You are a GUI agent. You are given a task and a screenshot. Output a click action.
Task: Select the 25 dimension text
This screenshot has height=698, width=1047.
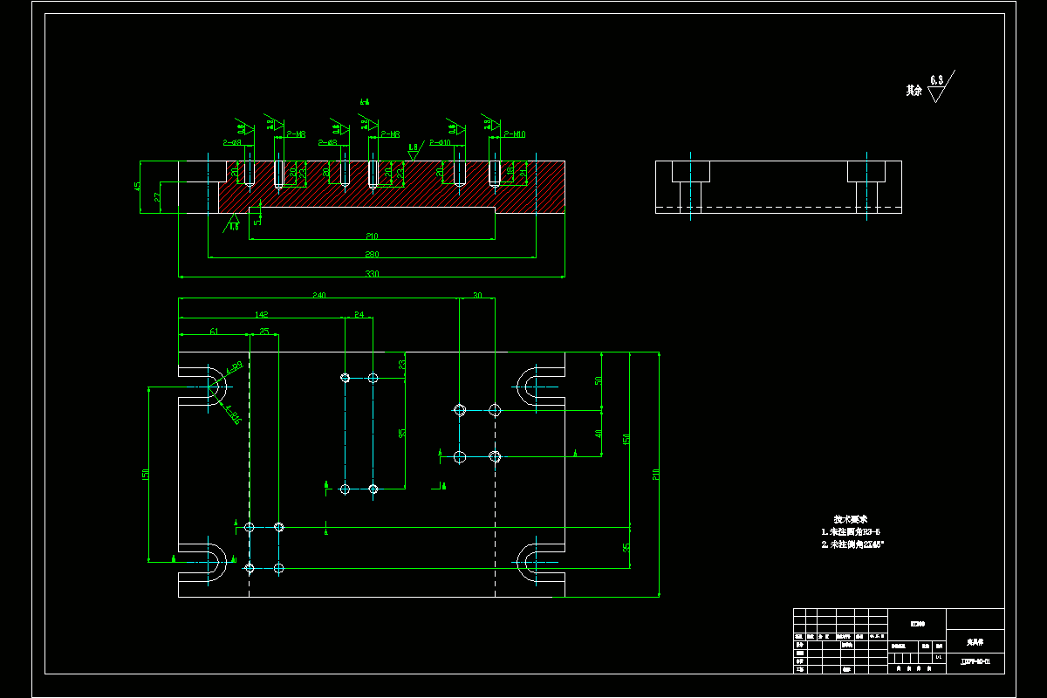[x=263, y=332]
